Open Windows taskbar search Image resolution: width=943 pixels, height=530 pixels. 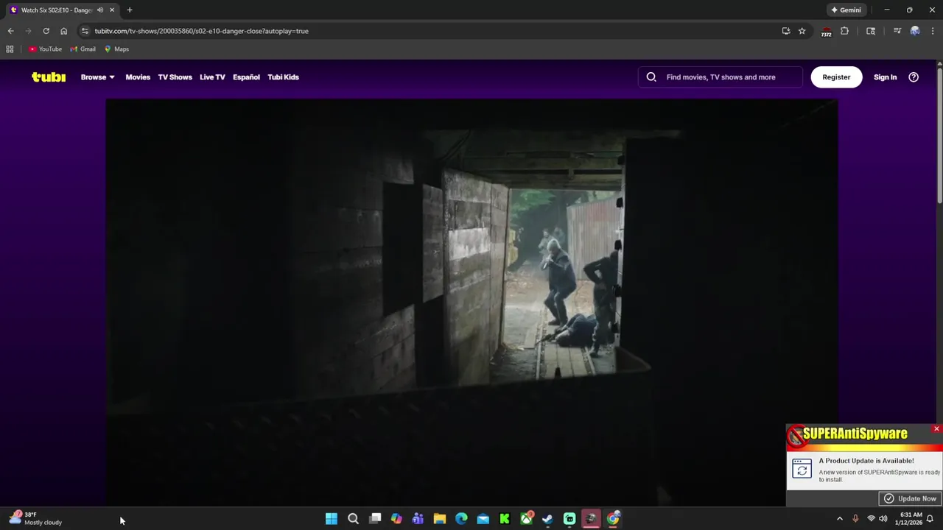[x=353, y=519]
